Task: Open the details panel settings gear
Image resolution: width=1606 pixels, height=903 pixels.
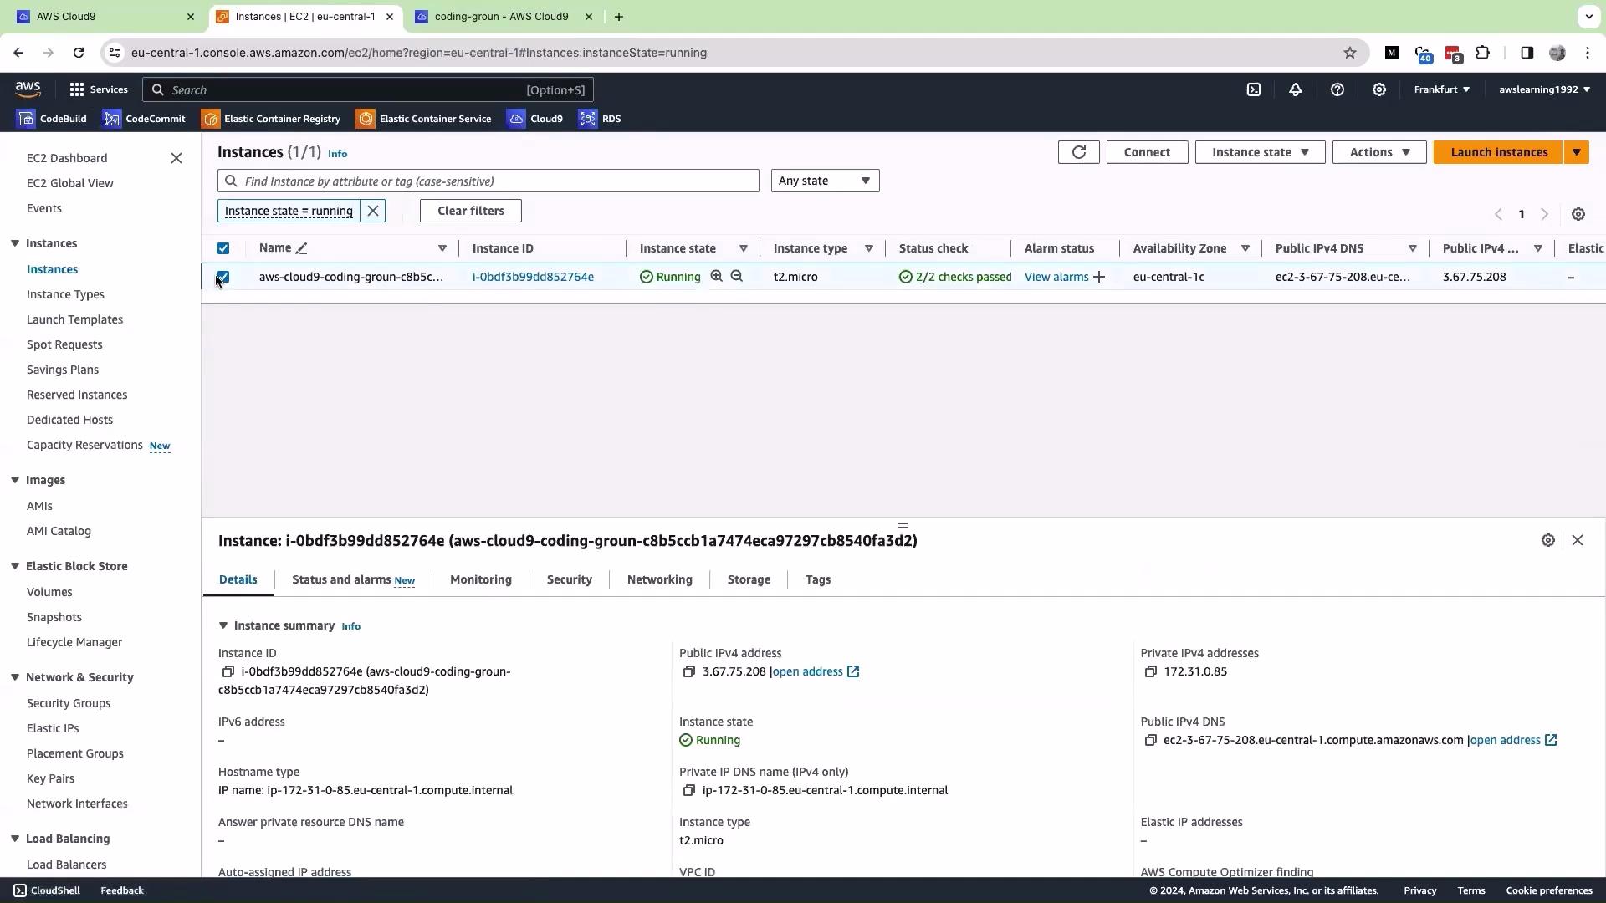Action: point(1548,540)
